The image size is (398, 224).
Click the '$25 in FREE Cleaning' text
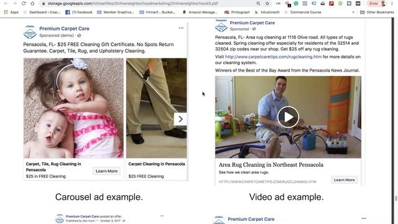pyautogui.click(x=45, y=176)
